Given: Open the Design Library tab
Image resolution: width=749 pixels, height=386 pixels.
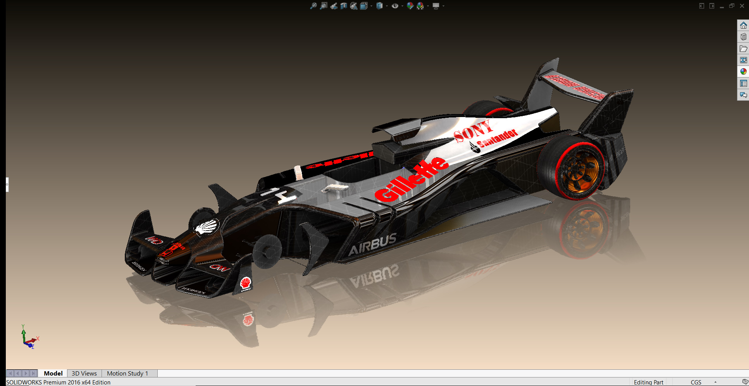Looking at the screenshot, I should tap(743, 37).
